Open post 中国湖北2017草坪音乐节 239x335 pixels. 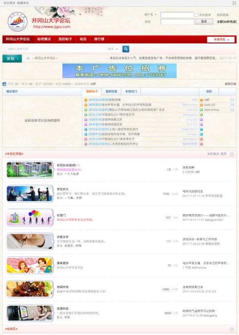pyautogui.click(x=118, y=115)
